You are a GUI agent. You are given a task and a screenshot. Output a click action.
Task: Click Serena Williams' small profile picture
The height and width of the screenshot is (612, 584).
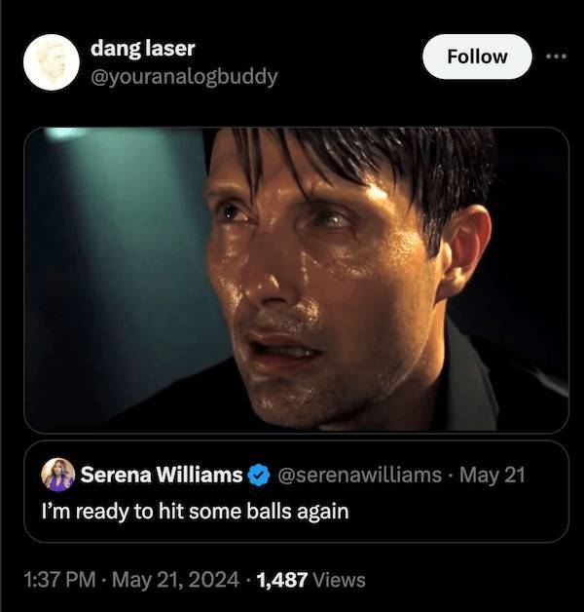point(57,475)
